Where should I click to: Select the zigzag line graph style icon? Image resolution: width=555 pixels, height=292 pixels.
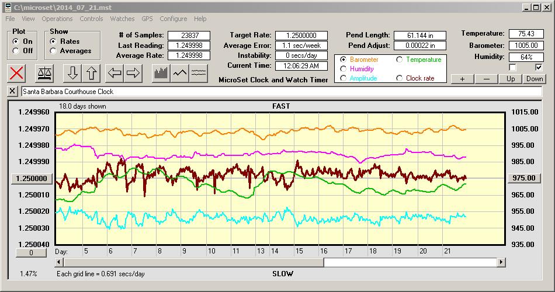180,73
